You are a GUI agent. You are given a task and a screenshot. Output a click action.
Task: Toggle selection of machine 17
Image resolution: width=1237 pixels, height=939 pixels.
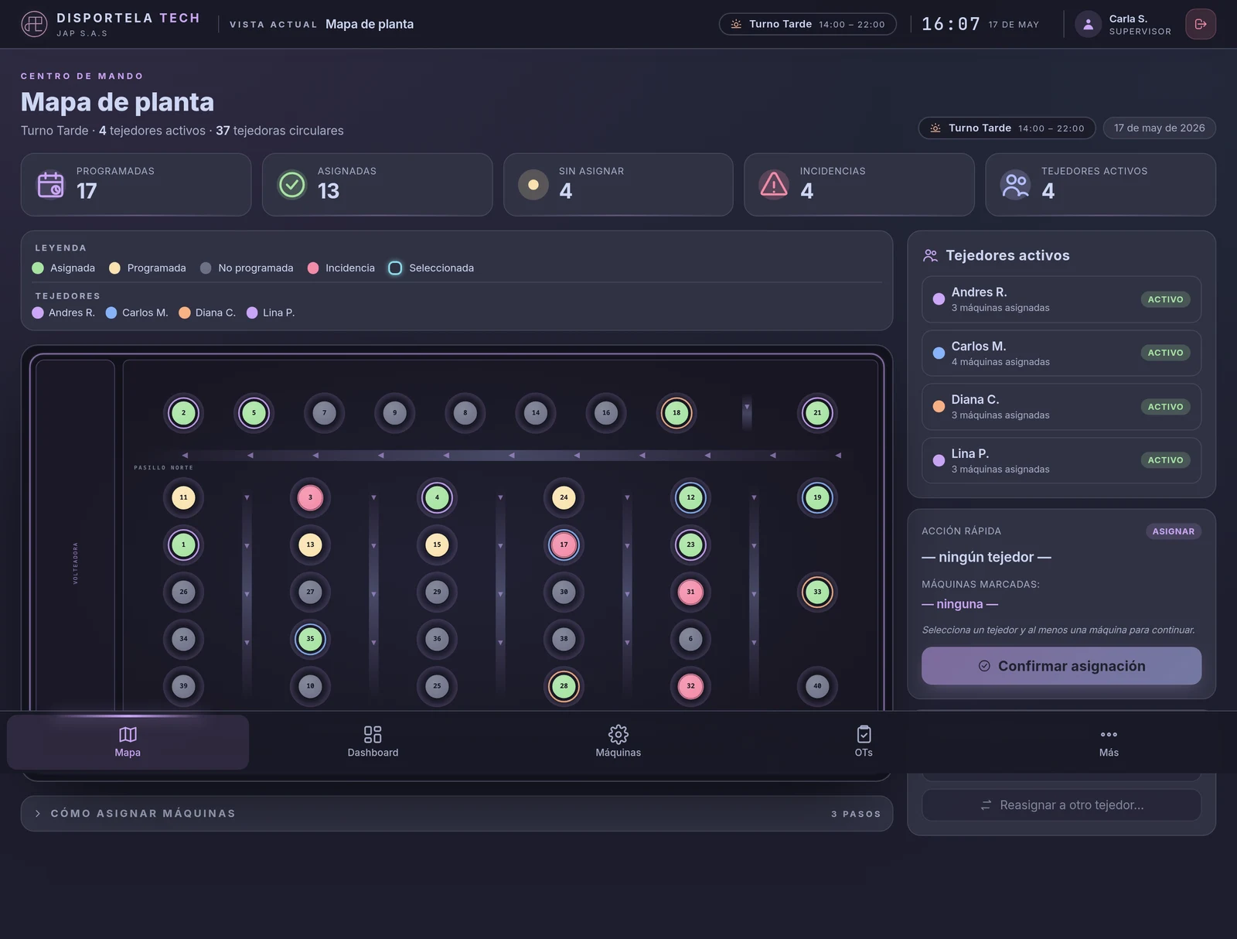coord(564,545)
